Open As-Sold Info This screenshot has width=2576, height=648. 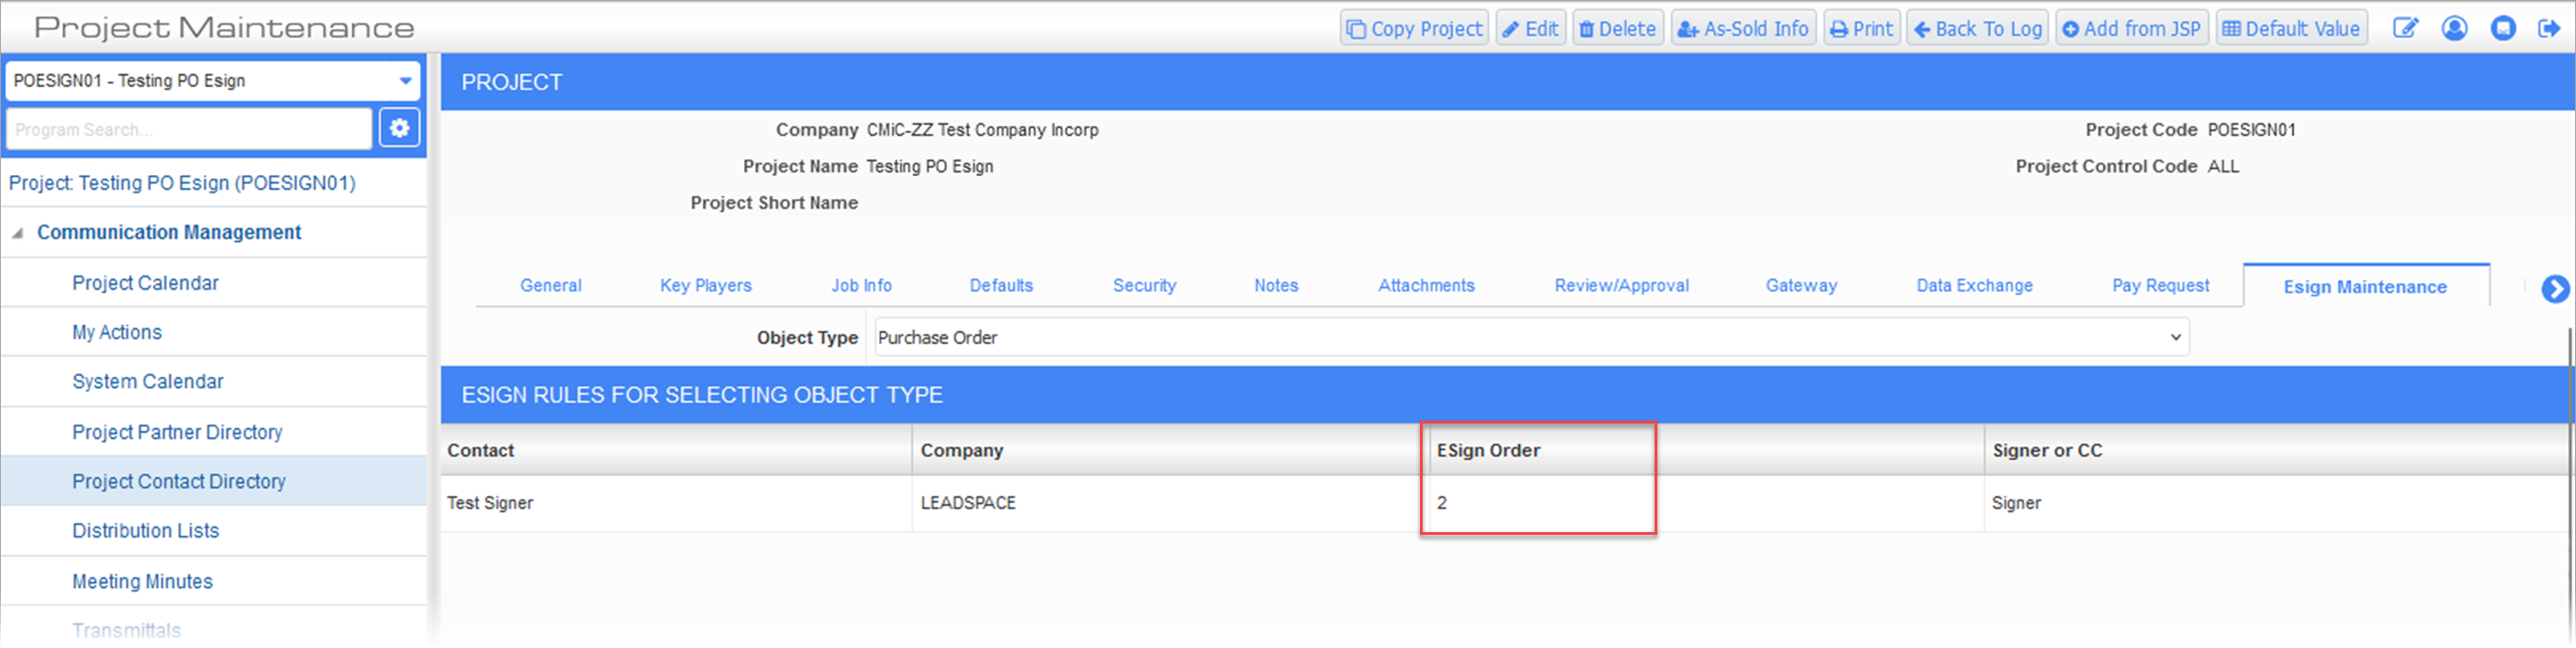[x=1743, y=29]
